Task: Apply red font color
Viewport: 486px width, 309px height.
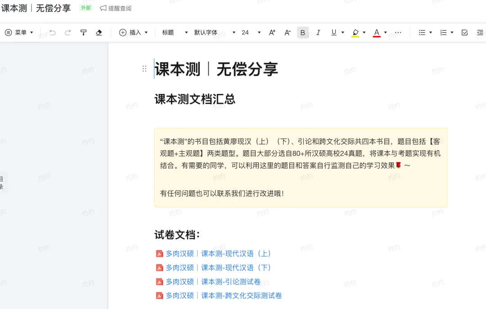Action: pyautogui.click(x=377, y=32)
